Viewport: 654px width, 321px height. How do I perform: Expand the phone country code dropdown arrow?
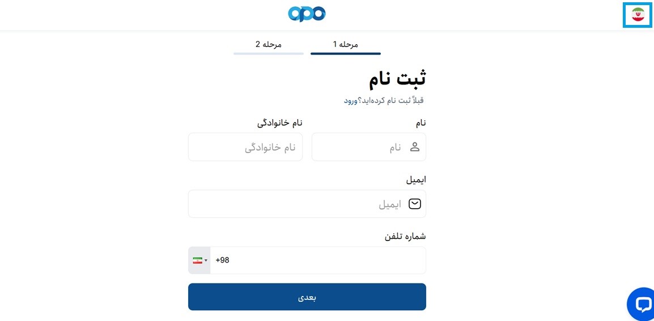(206, 260)
